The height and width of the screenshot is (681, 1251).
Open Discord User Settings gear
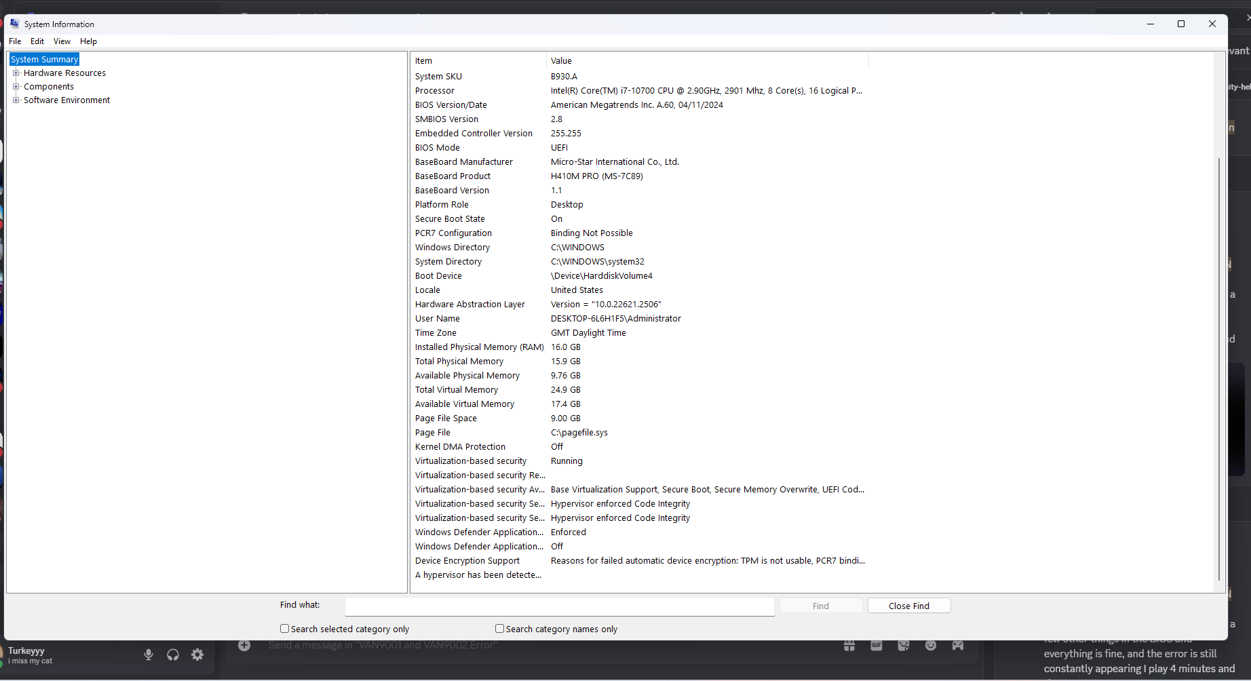click(x=197, y=655)
